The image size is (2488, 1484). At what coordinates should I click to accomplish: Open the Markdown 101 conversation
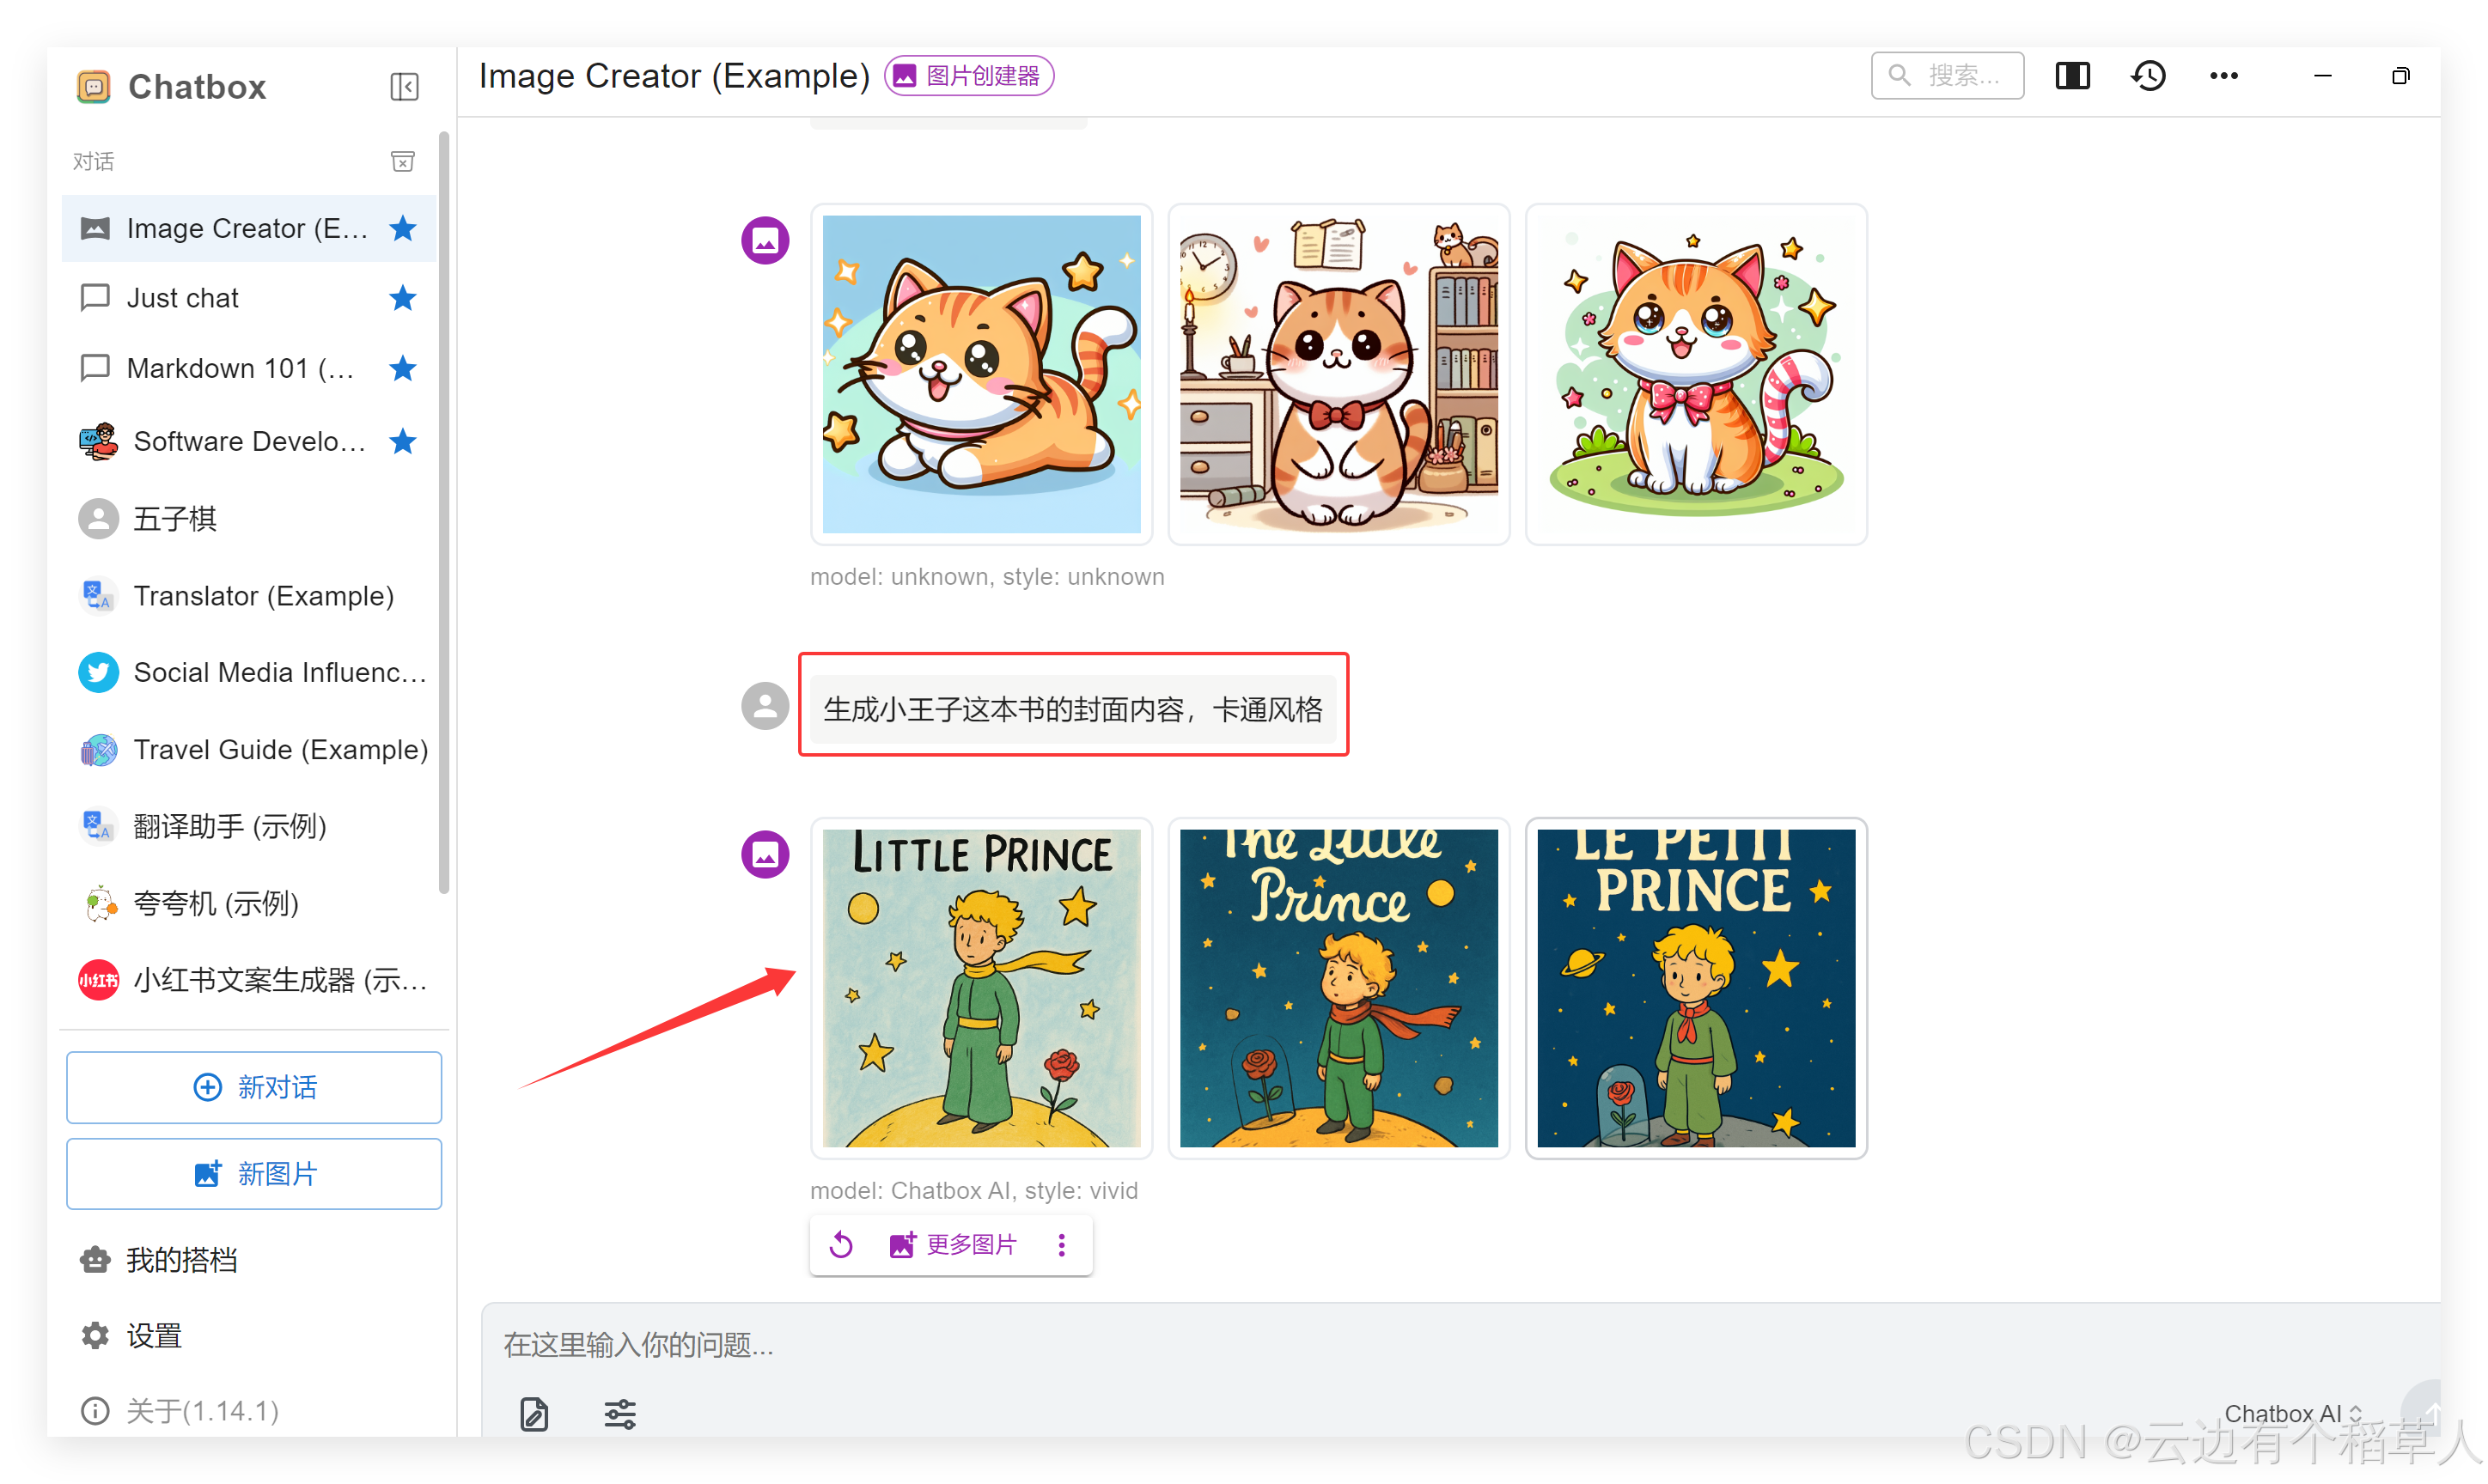click(248, 368)
